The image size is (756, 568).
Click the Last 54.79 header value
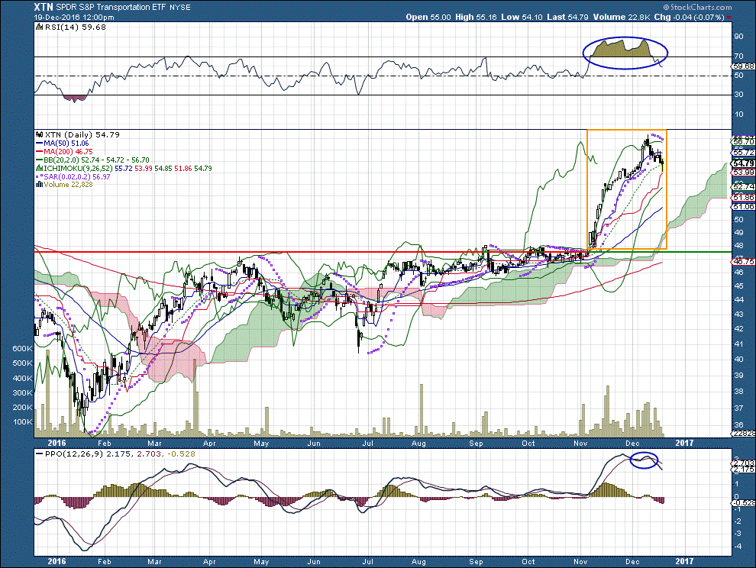coord(567,17)
